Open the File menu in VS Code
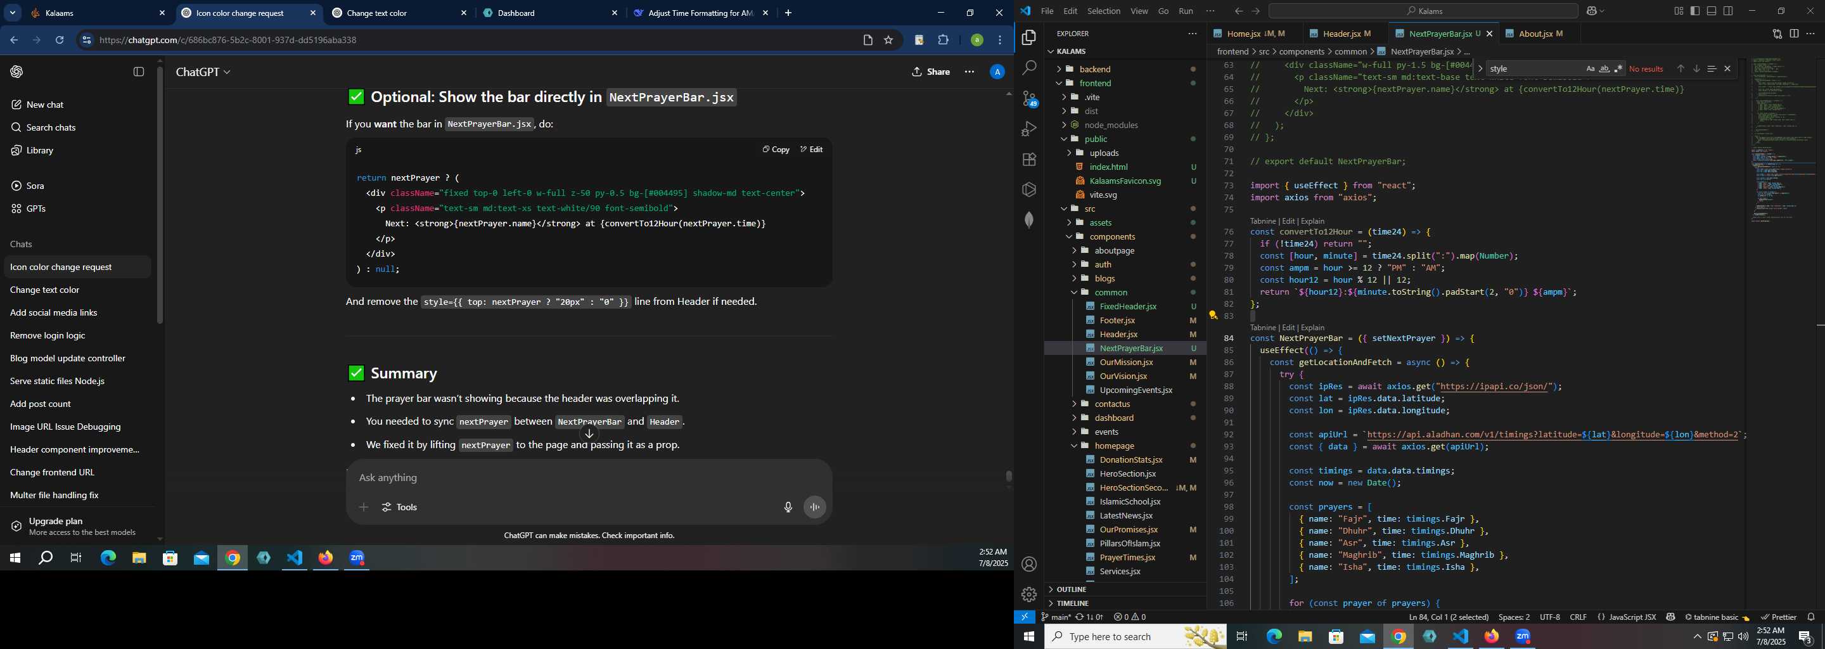The height and width of the screenshot is (649, 1825). click(1046, 11)
